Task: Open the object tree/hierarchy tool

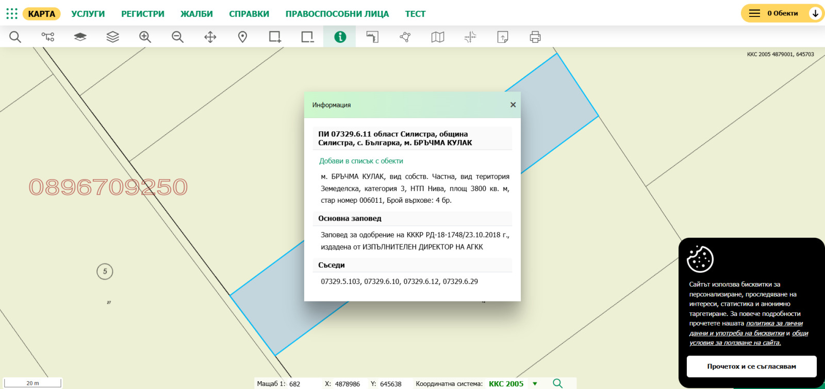Action: point(48,37)
